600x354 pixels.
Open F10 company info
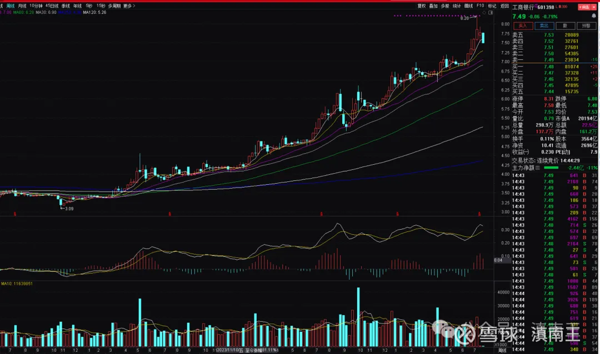coord(480,6)
